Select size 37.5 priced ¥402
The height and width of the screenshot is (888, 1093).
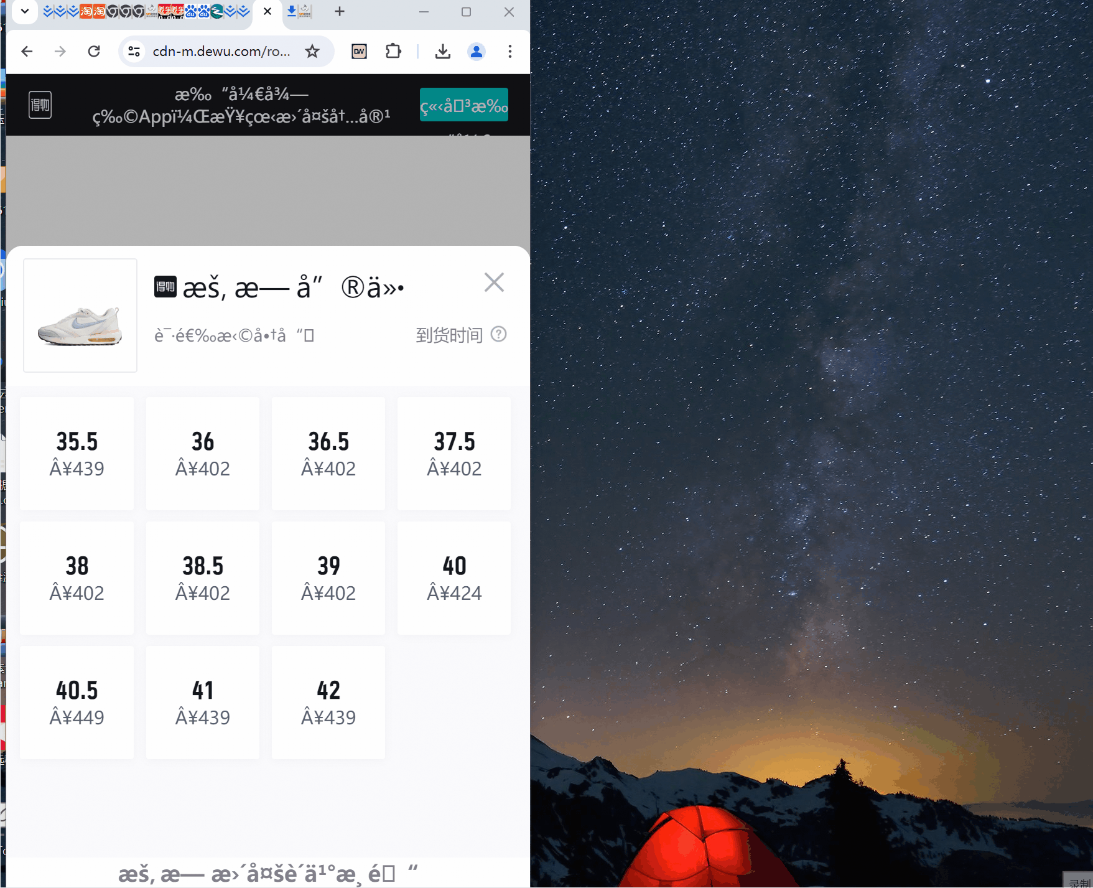pos(454,454)
